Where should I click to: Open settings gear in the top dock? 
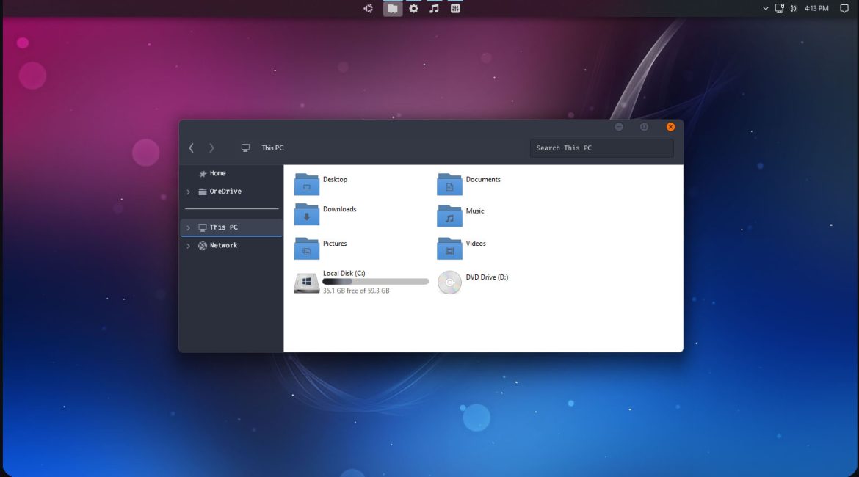(x=413, y=9)
